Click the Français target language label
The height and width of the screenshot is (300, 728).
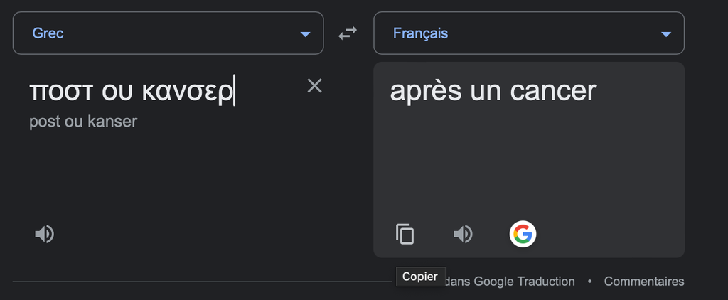point(420,33)
